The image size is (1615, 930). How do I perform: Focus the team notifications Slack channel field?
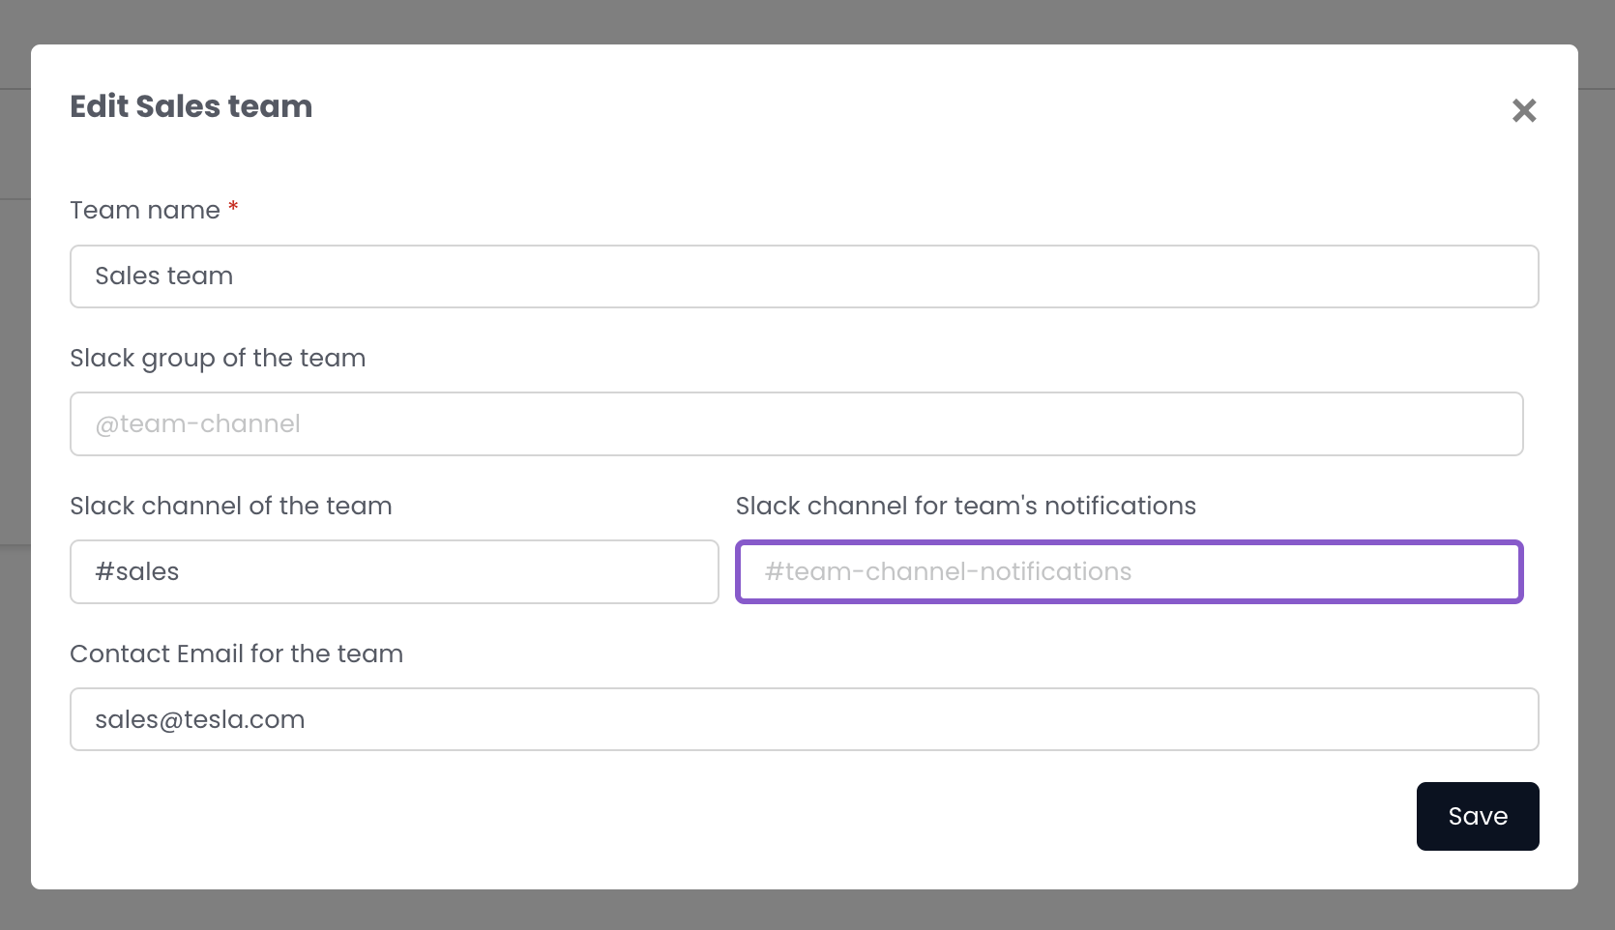pyautogui.click(x=1129, y=571)
